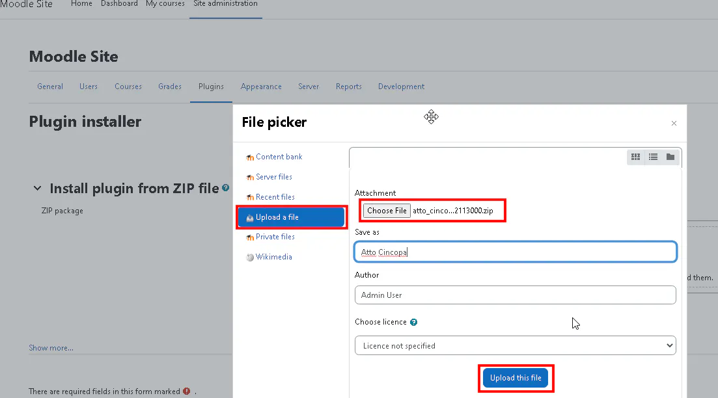
Task: Switch file picker to icon grid view
Action: [x=635, y=157]
